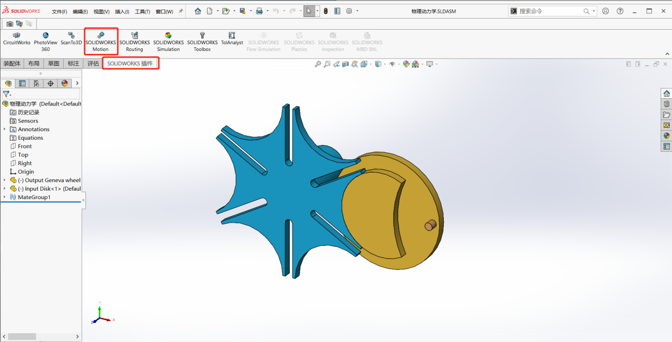
Task: Expand the Input Disk component node
Action: coord(3,189)
